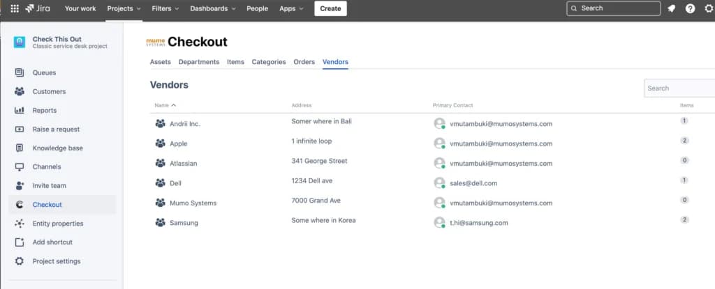Screen dimensions: 715x289
Task: Switch to the Orders tab
Action: [x=304, y=62]
